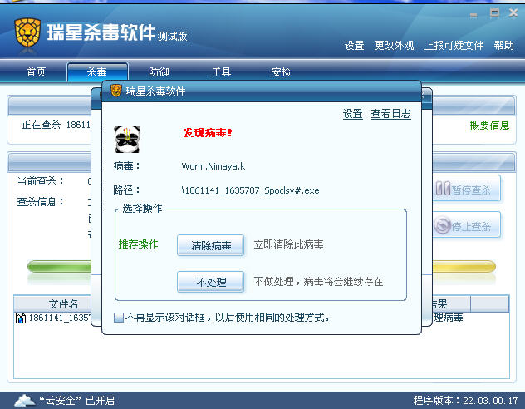Open the 概要信息 link
This screenshot has height=409, width=525.
(489, 126)
